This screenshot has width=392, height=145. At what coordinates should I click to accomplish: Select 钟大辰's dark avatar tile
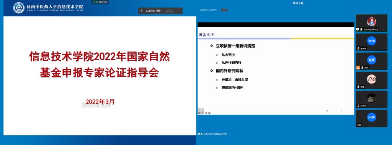tap(371, 100)
